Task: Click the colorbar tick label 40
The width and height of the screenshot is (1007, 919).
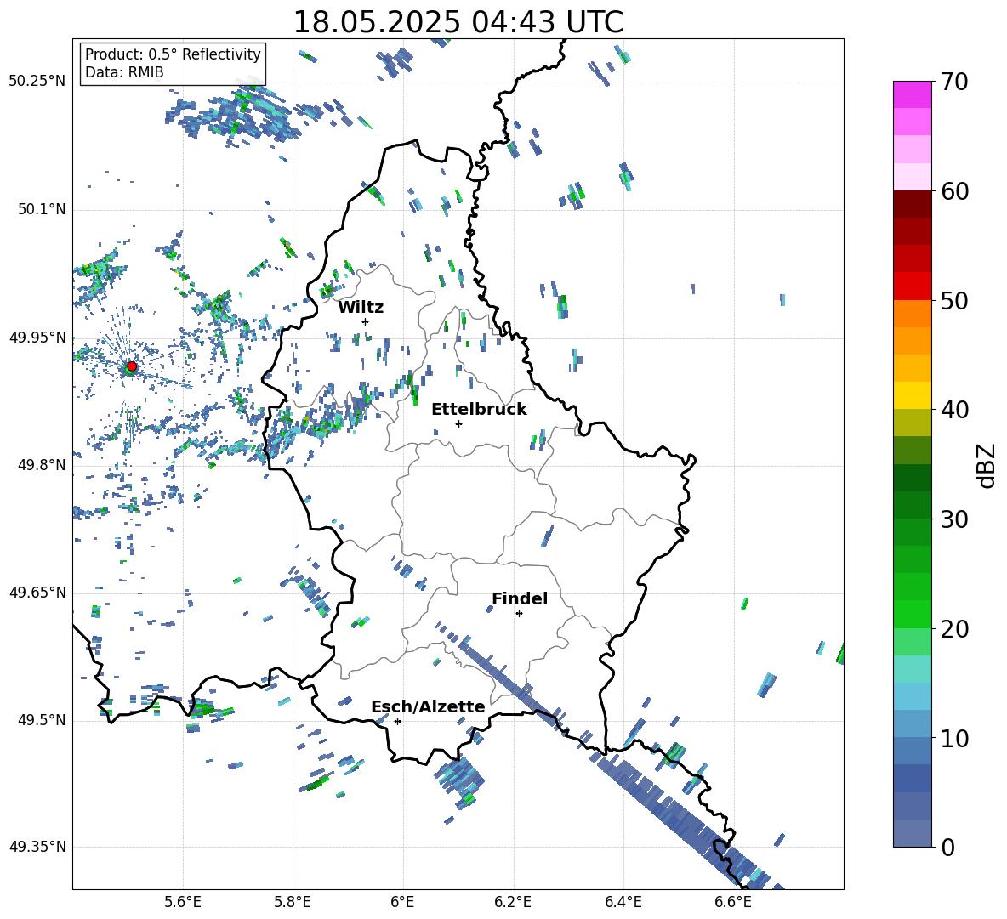Action: click(953, 410)
